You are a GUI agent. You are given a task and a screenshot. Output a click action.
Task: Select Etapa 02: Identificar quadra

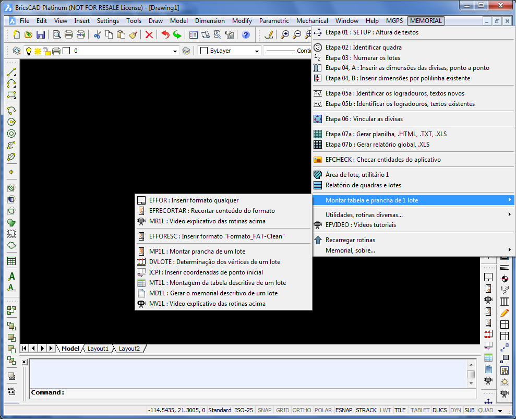pos(363,47)
